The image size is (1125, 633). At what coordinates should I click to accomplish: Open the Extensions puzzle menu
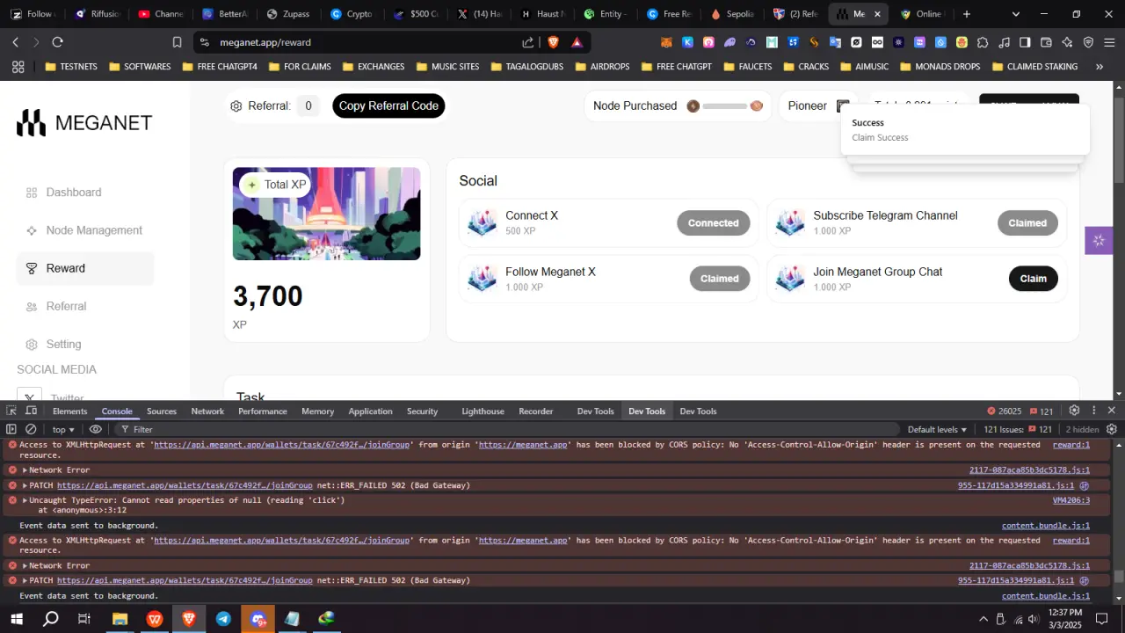coord(983,42)
